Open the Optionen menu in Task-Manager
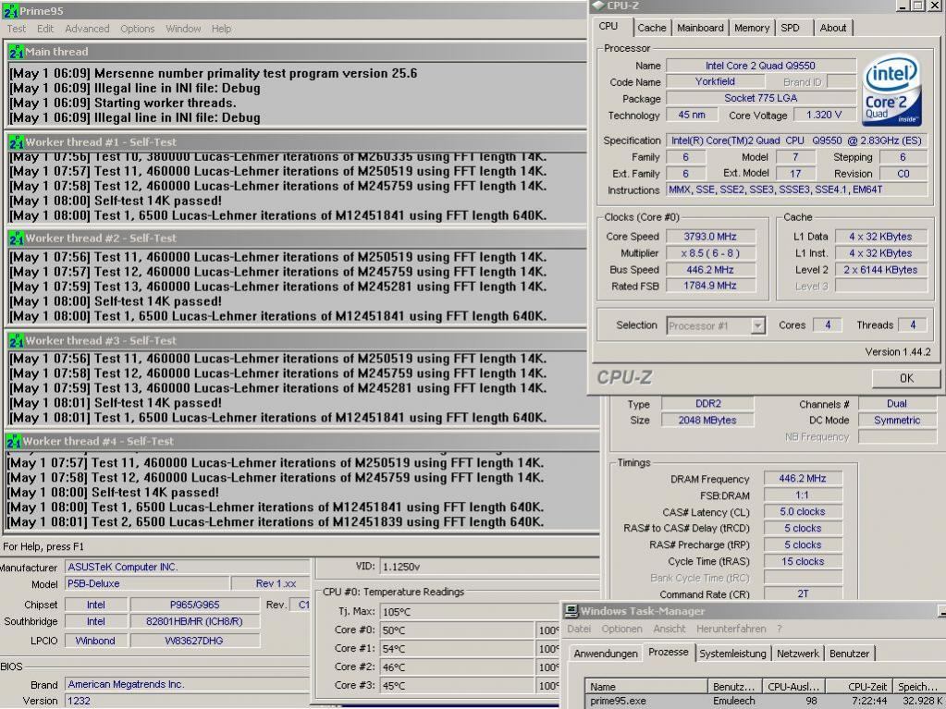The width and height of the screenshot is (946, 709). click(x=621, y=629)
